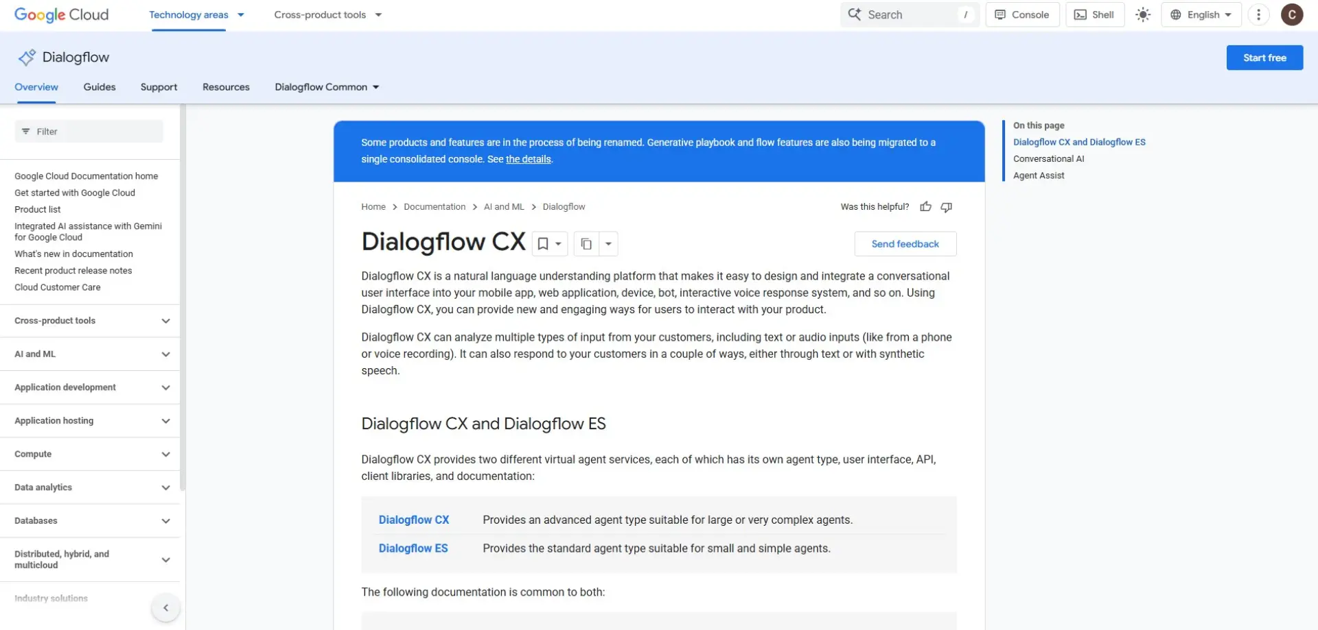Open the Dialogflow CX table link

tap(414, 520)
